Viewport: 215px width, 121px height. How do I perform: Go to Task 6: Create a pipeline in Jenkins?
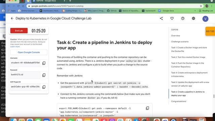click(x=188, y=93)
